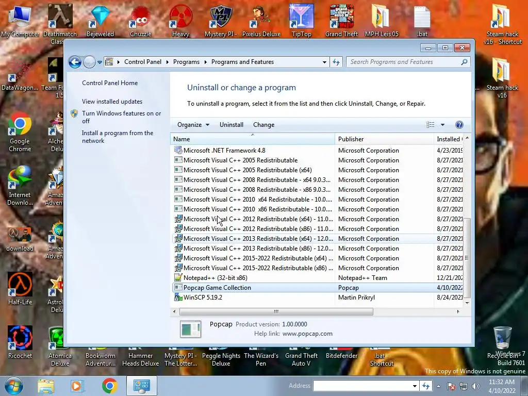Launch Ricochet desktop shortcut

click(20, 342)
